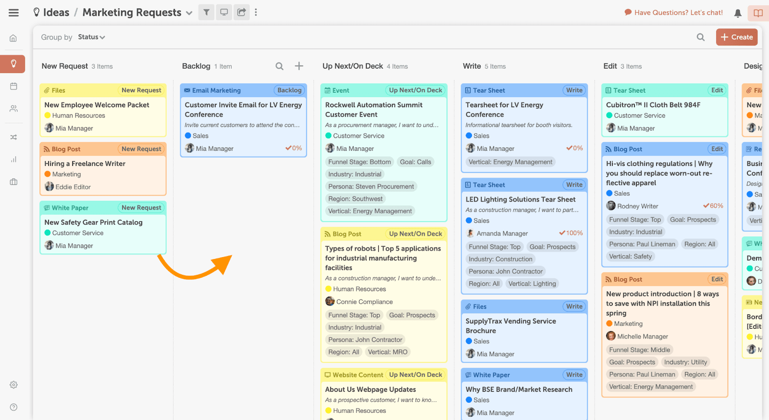
Task: Click the plus icon in Backlog column
Action: [299, 66]
